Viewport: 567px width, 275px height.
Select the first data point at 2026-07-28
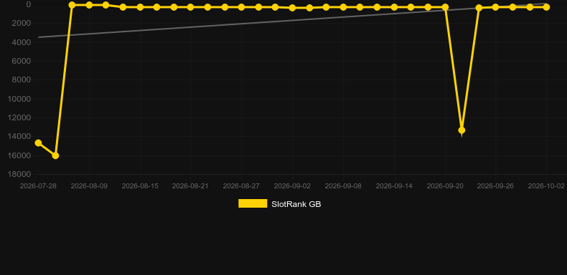(38, 143)
